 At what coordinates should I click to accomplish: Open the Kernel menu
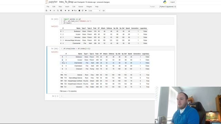point(80,7)
